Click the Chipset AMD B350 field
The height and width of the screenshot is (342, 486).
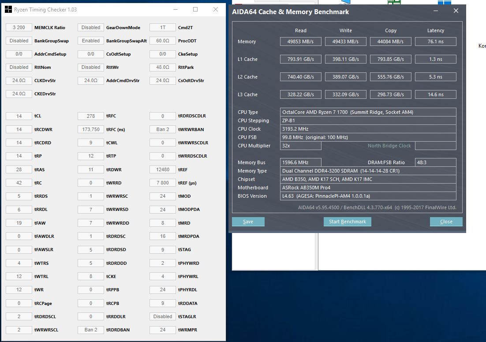(368, 179)
